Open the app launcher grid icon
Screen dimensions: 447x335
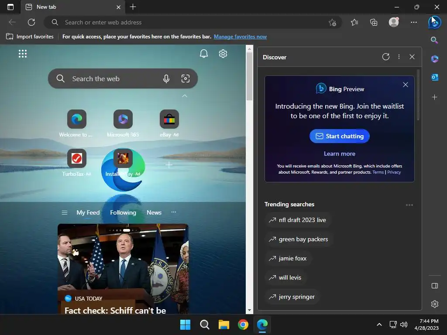click(x=23, y=54)
